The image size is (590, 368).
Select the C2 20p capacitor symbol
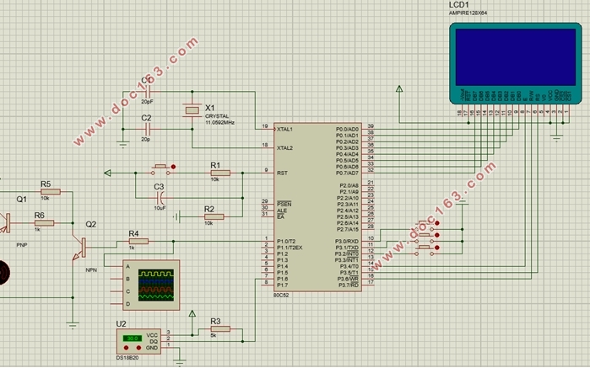point(148,130)
